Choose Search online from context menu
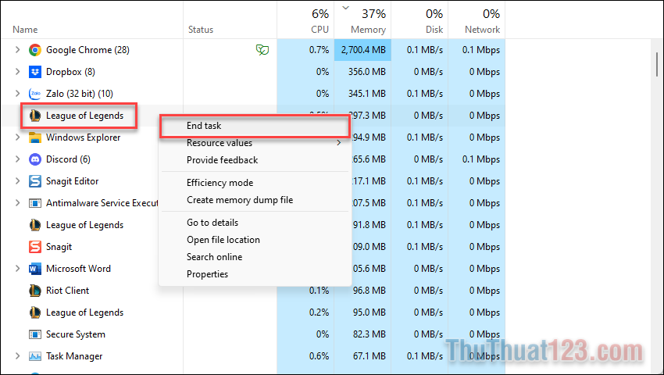664x375 pixels. tap(255, 257)
